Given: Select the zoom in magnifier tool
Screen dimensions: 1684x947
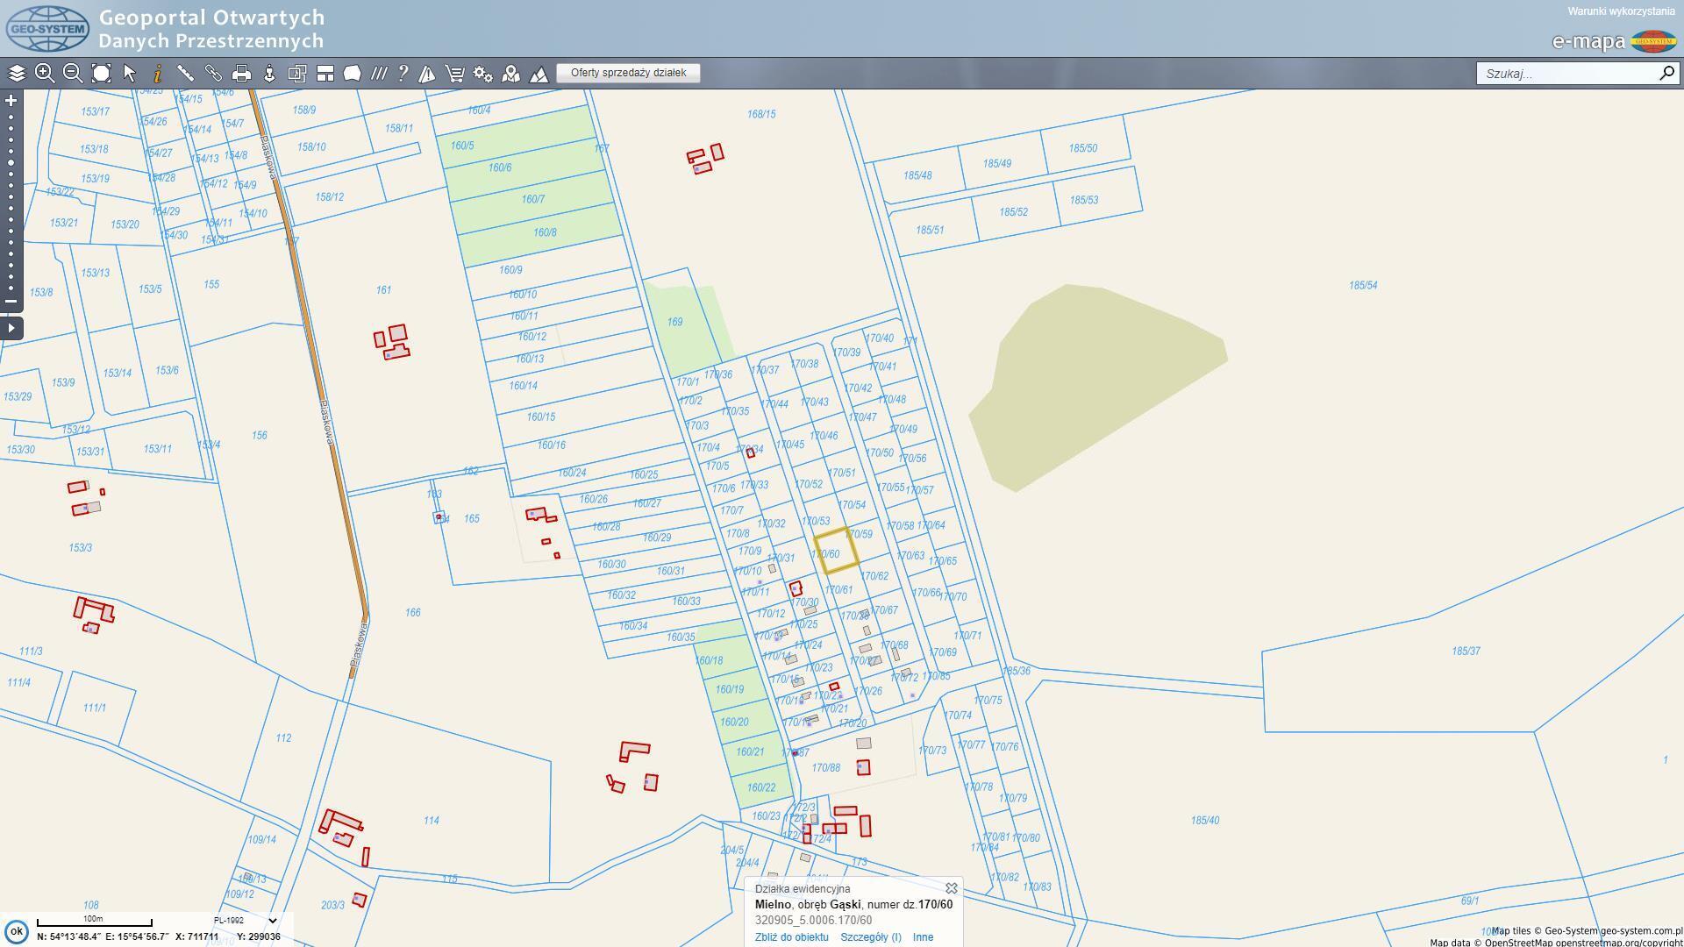Looking at the screenshot, I should click(x=45, y=74).
